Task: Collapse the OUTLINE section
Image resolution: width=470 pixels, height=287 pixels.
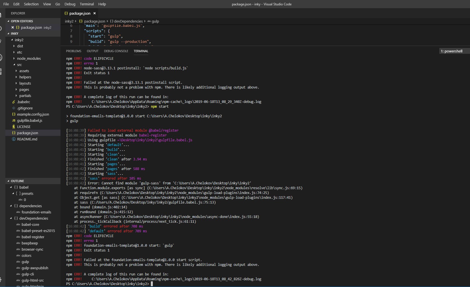Action: (x=8, y=181)
